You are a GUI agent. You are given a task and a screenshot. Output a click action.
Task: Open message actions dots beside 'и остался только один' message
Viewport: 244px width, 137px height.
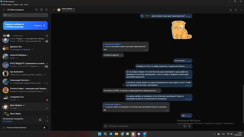[124, 85]
